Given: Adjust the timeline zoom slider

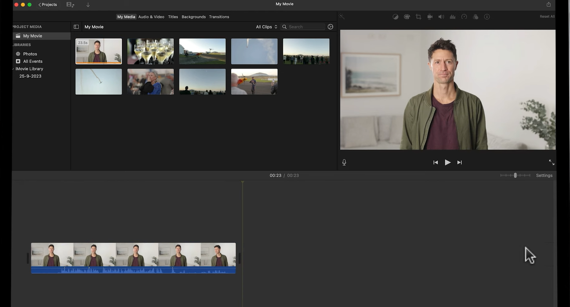Looking at the screenshot, I should pos(515,175).
